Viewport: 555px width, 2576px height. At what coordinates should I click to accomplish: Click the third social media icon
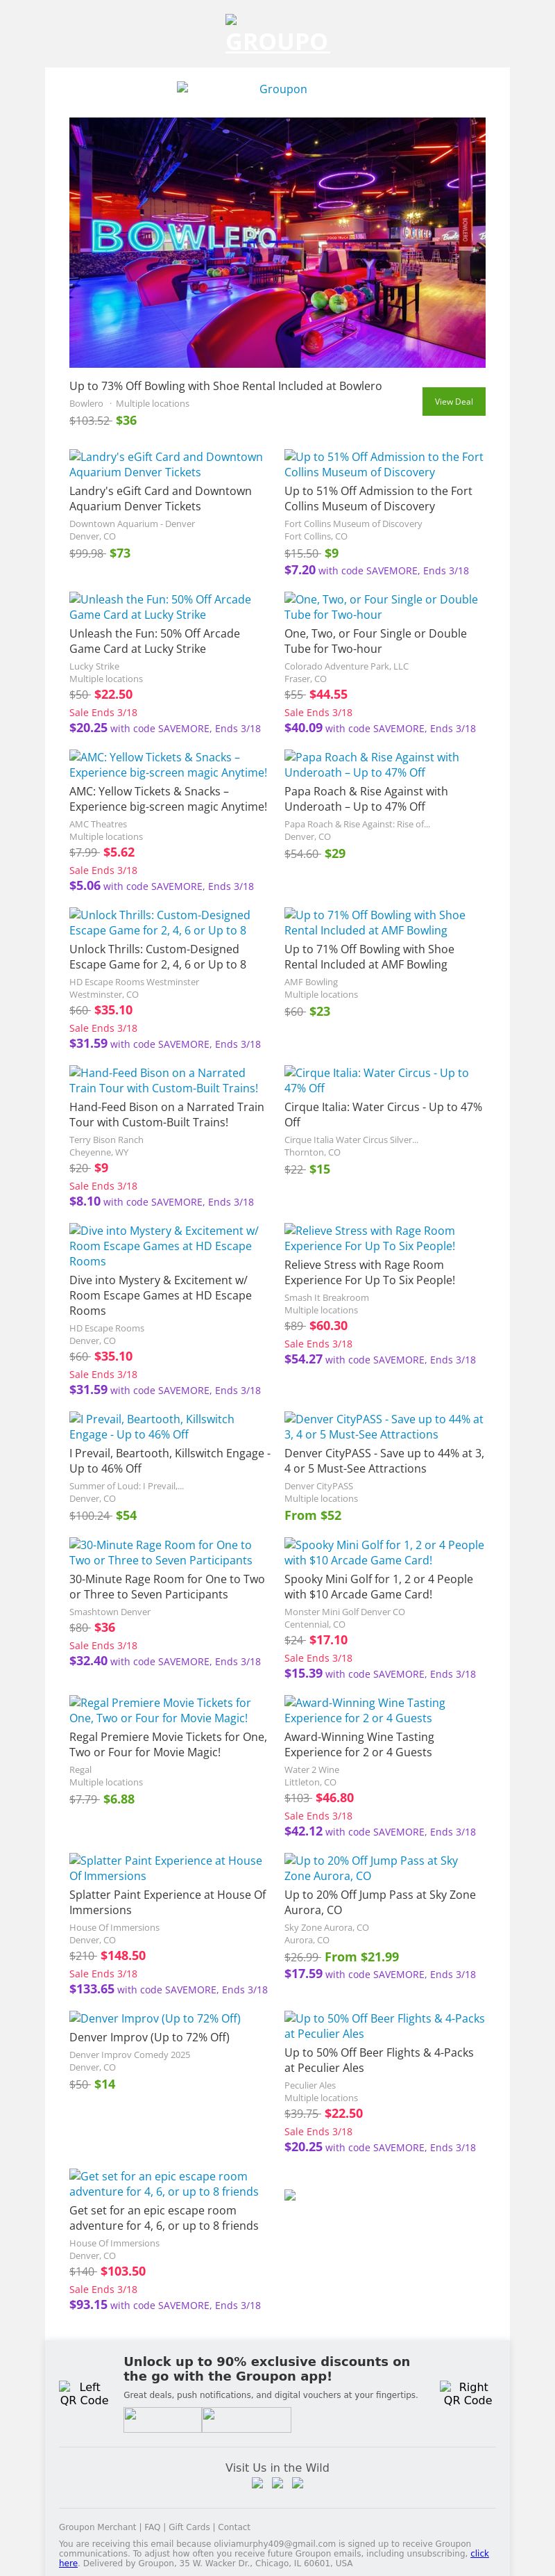298,2483
